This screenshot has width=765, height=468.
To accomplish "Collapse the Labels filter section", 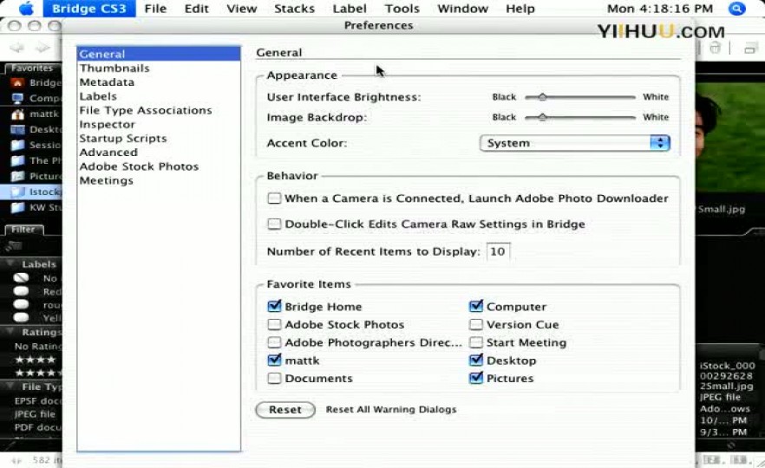I will (9, 263).
